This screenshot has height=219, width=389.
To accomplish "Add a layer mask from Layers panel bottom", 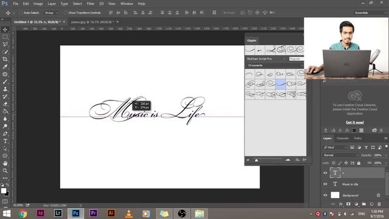I will [348, 204].
